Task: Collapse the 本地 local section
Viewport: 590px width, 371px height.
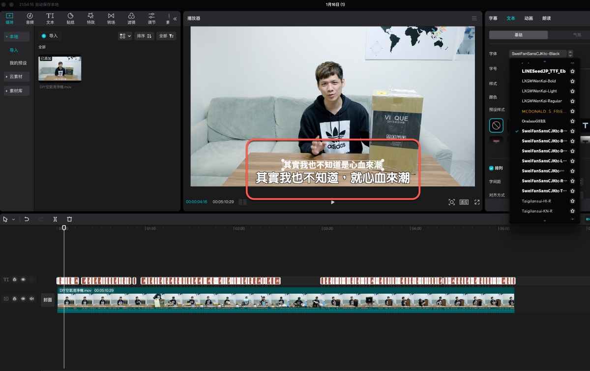Action: (17, 37)
